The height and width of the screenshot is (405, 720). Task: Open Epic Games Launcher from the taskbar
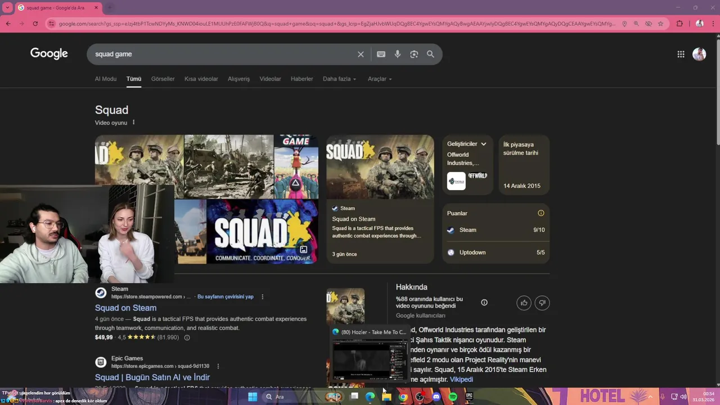(469, 397)
